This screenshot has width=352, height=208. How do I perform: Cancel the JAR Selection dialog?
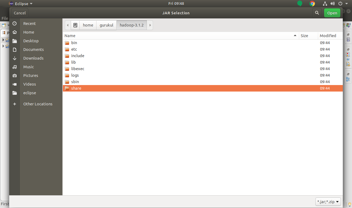coord(20,13)
